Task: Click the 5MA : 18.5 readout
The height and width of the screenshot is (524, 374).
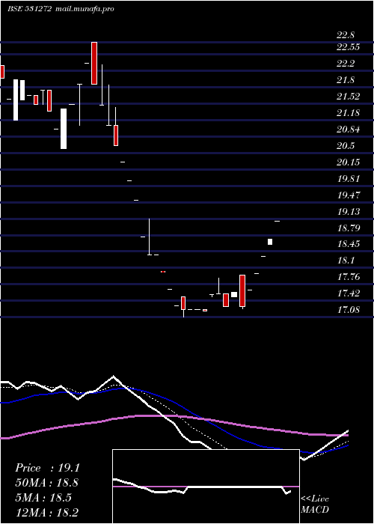Action: pos(43,498)
